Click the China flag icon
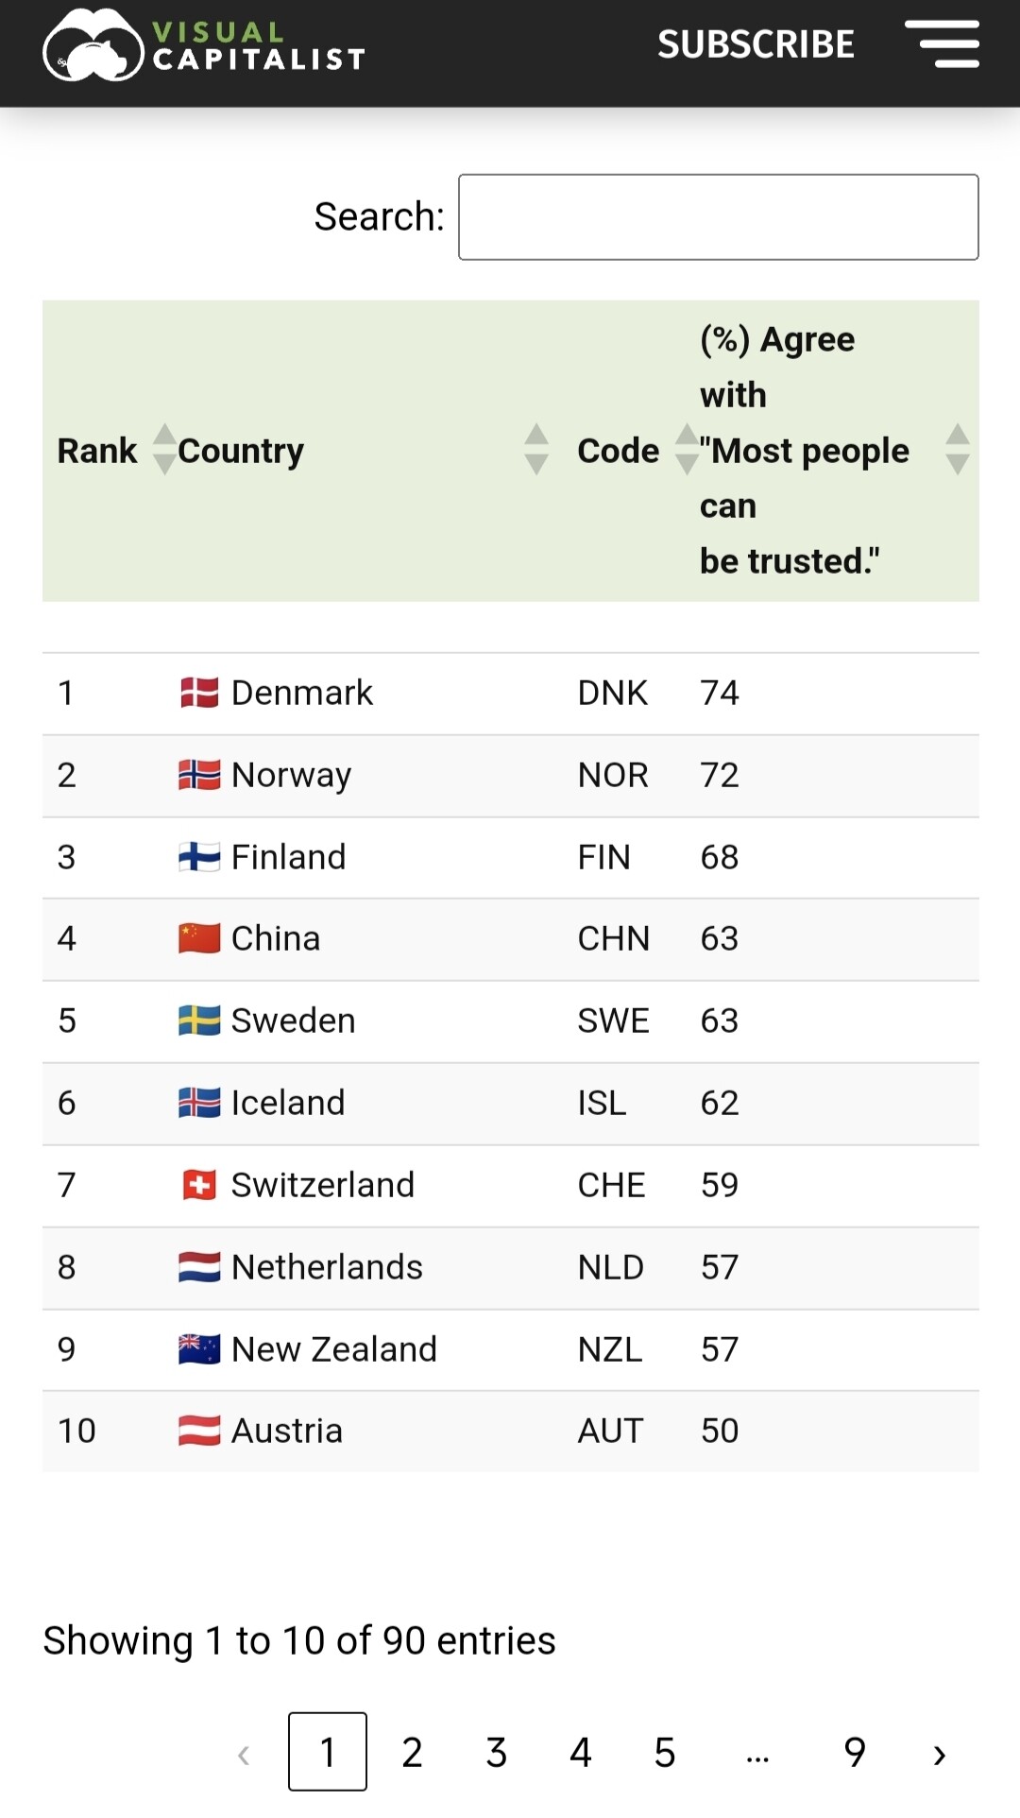 (x=199, y=938)
